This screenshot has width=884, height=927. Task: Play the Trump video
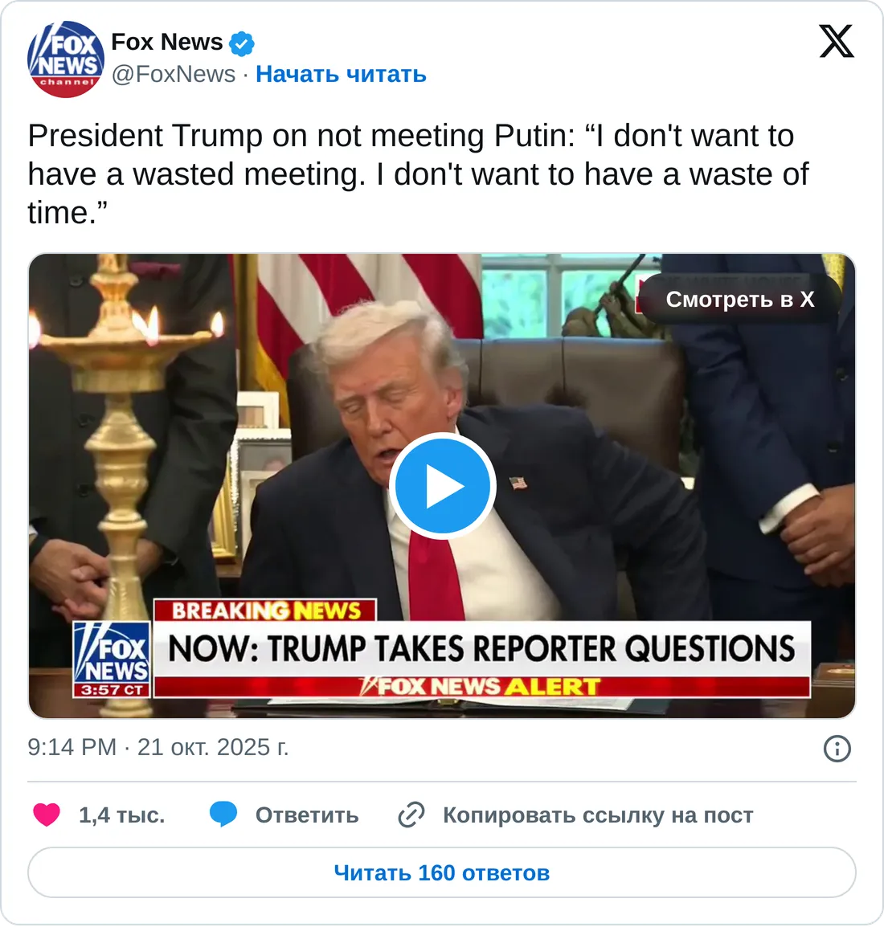(442, 486)
